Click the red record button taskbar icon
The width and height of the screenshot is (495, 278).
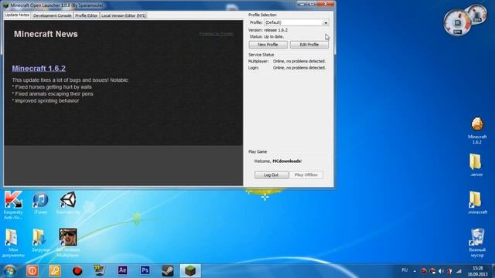click(x=77, y=271)
